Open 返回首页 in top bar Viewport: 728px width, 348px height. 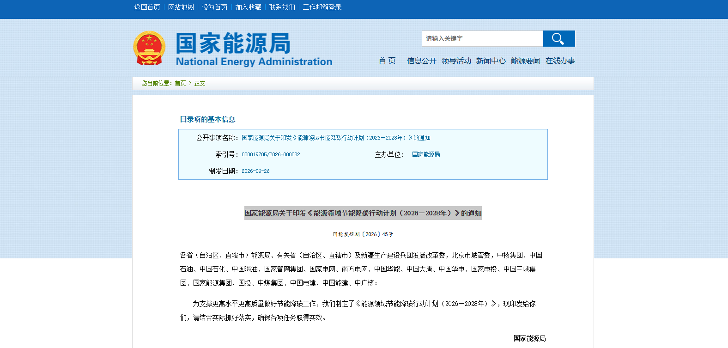[147, 7]
